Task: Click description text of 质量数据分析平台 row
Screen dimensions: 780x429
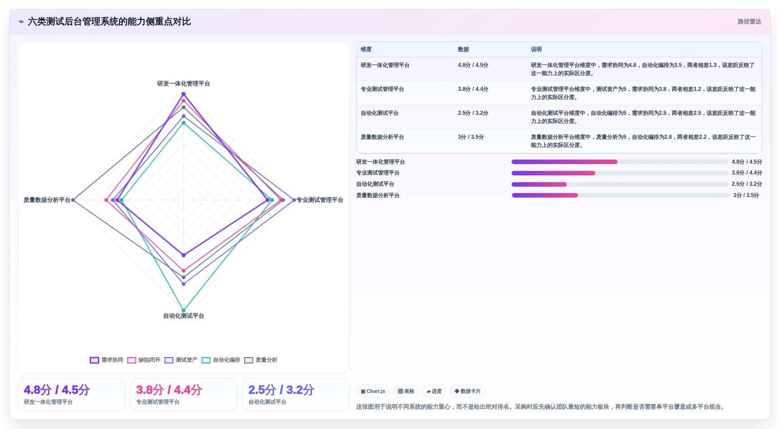Action: pyautogui.click(x=643, y=141)
